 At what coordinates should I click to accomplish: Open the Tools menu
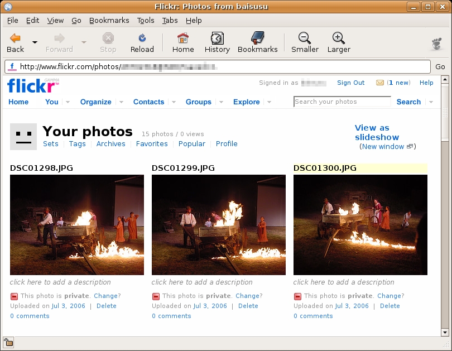145,20
